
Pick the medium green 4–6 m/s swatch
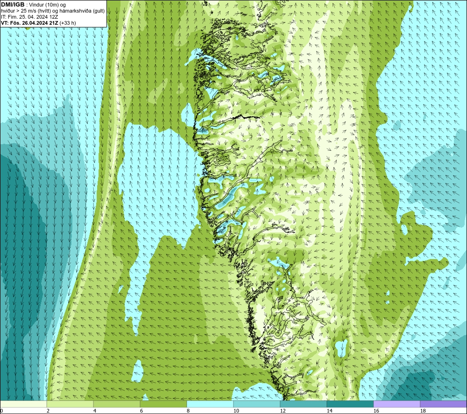117,404
